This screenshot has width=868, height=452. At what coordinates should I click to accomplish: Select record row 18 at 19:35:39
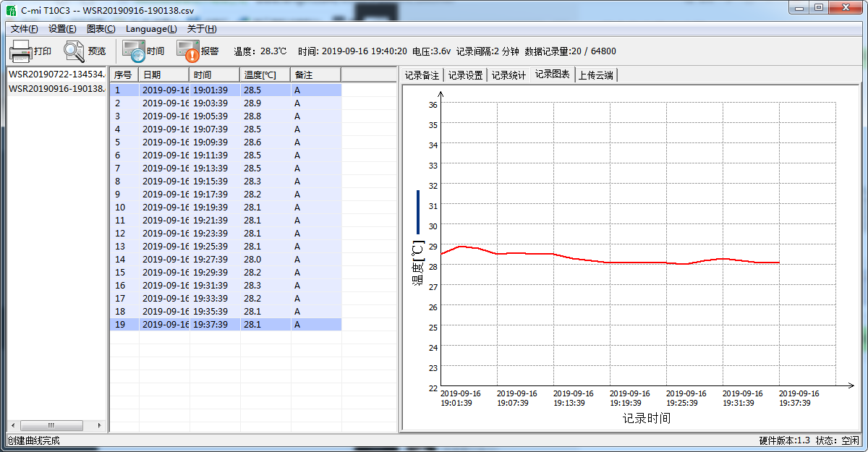[x=226, y=312]
